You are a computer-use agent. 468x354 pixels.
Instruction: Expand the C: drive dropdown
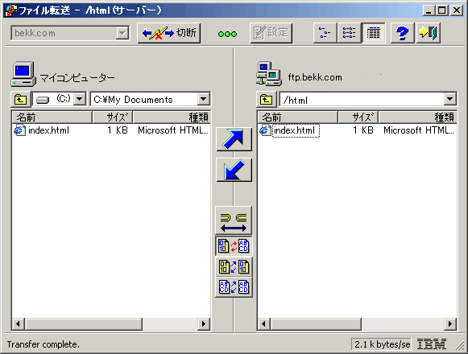pyautogui.click(x=80, y=99)
